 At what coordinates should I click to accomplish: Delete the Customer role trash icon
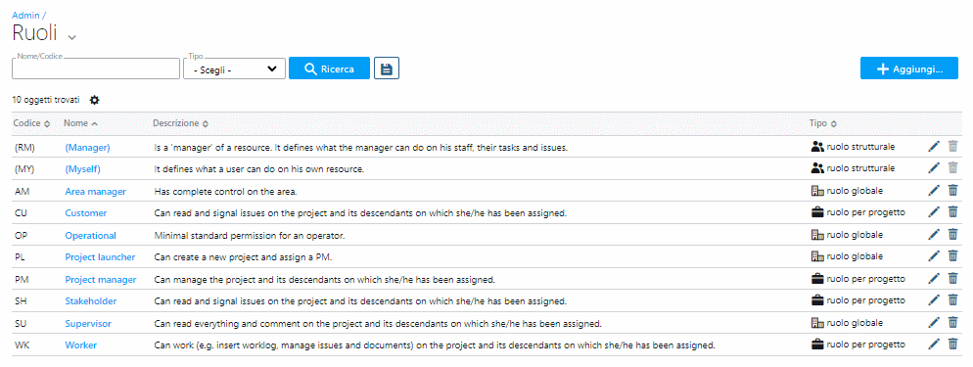pos(952,212)
